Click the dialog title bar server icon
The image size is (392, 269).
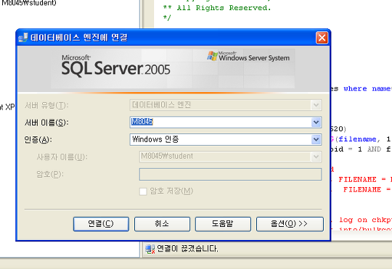click(x=23, y=38)
